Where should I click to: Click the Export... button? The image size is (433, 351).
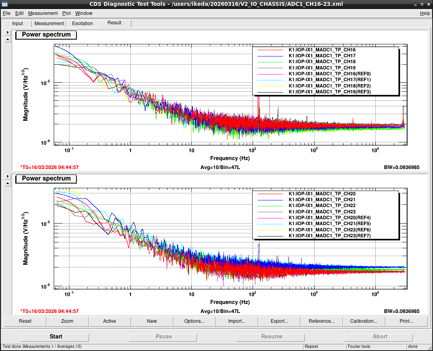(x=279, y=321)
